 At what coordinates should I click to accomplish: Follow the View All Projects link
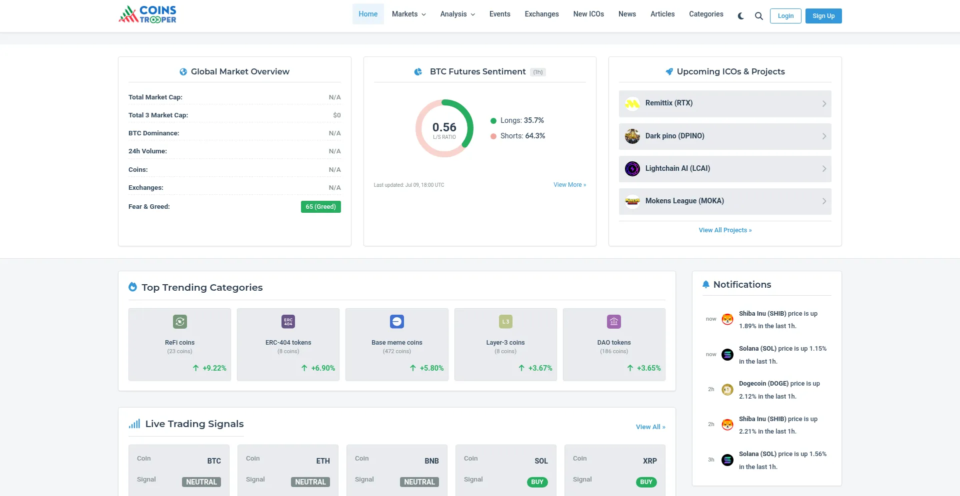725,230
